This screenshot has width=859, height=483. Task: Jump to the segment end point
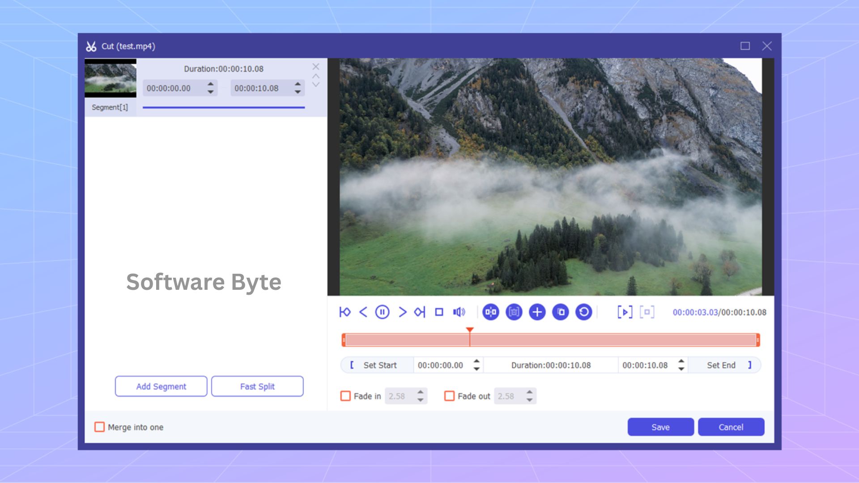click(420, 312)
